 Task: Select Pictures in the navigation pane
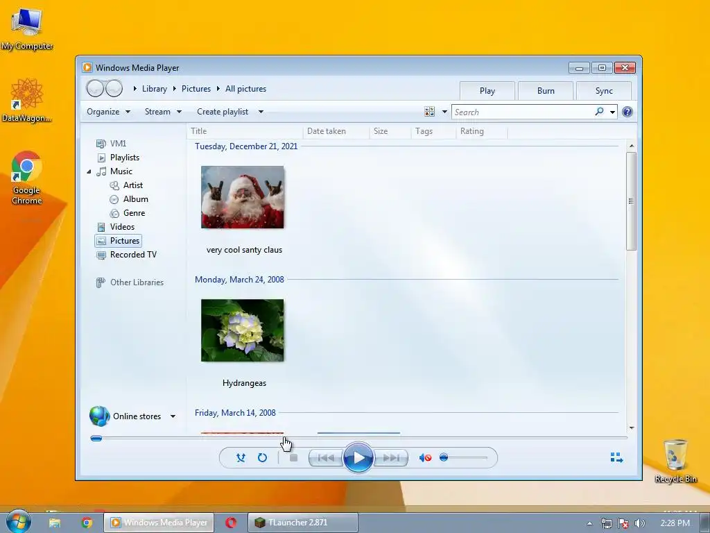pyautogui.click(x=118, y=241)
